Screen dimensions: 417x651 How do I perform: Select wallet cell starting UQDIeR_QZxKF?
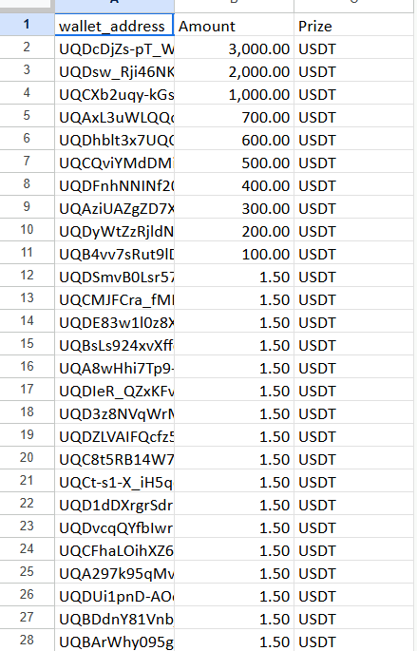(x=114, y=390)
